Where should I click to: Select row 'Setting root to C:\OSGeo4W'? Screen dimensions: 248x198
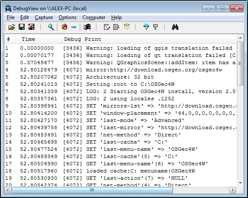click(121, 85)
